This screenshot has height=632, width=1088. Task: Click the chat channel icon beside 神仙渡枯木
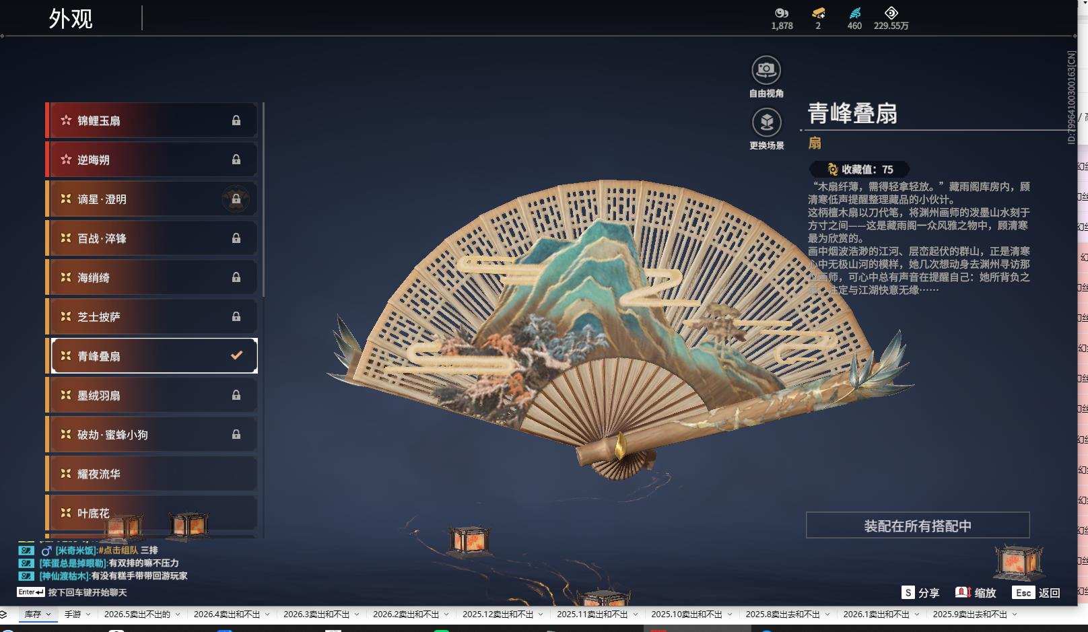coord(26,576)
